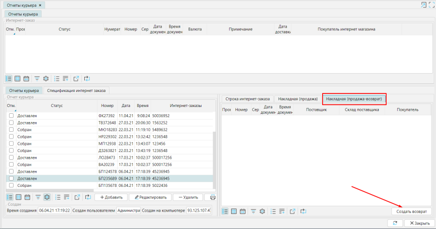Open the Спецификация интернет заказа tab

pos(77,90)
